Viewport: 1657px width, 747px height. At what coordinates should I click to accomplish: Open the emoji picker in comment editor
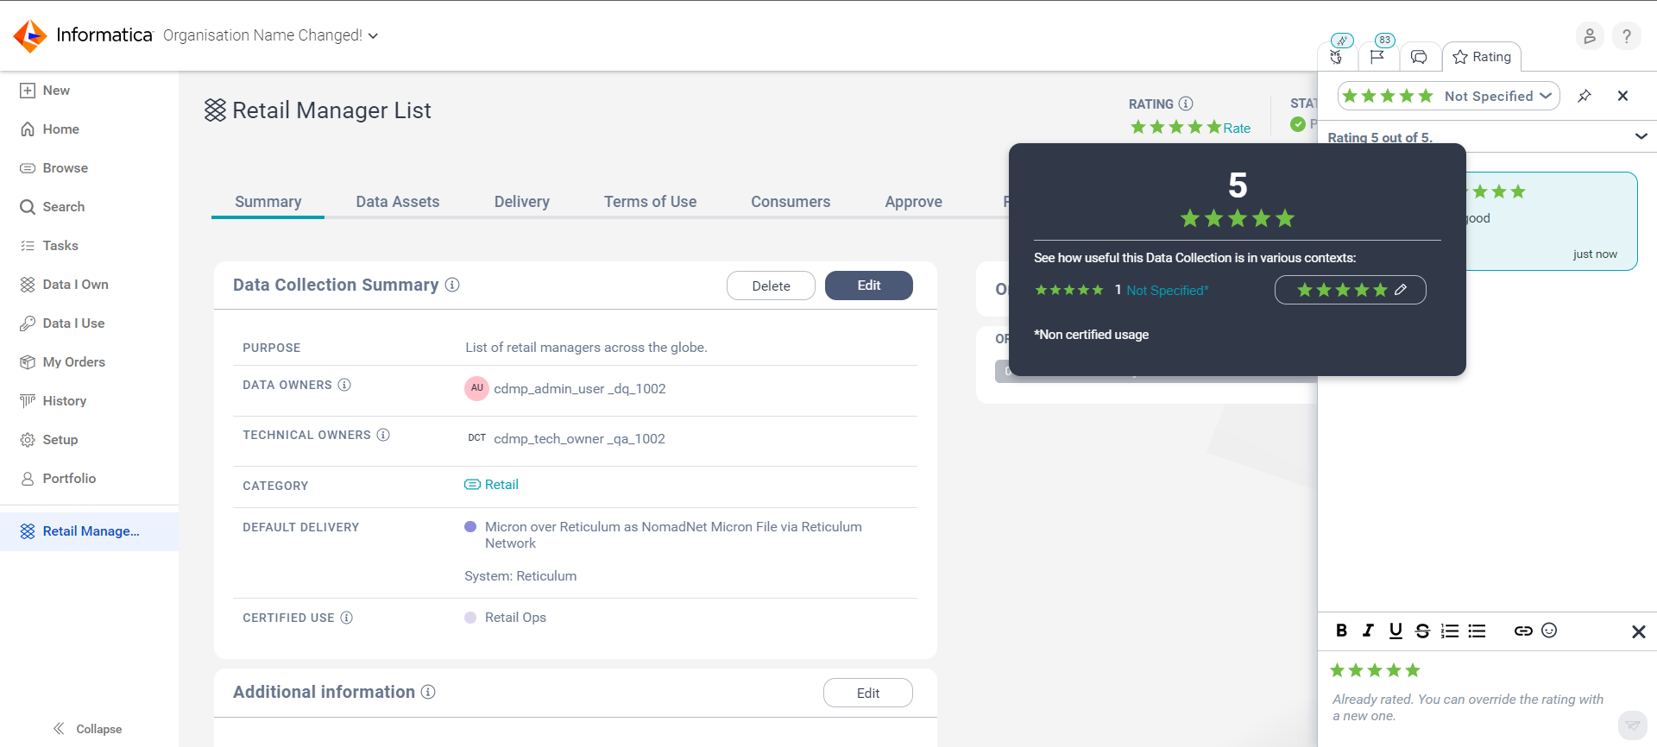pos(1549,631)
